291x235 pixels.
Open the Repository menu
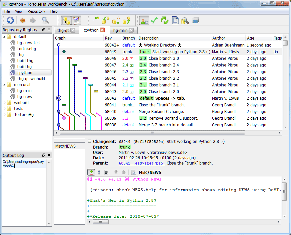[36, 11]
